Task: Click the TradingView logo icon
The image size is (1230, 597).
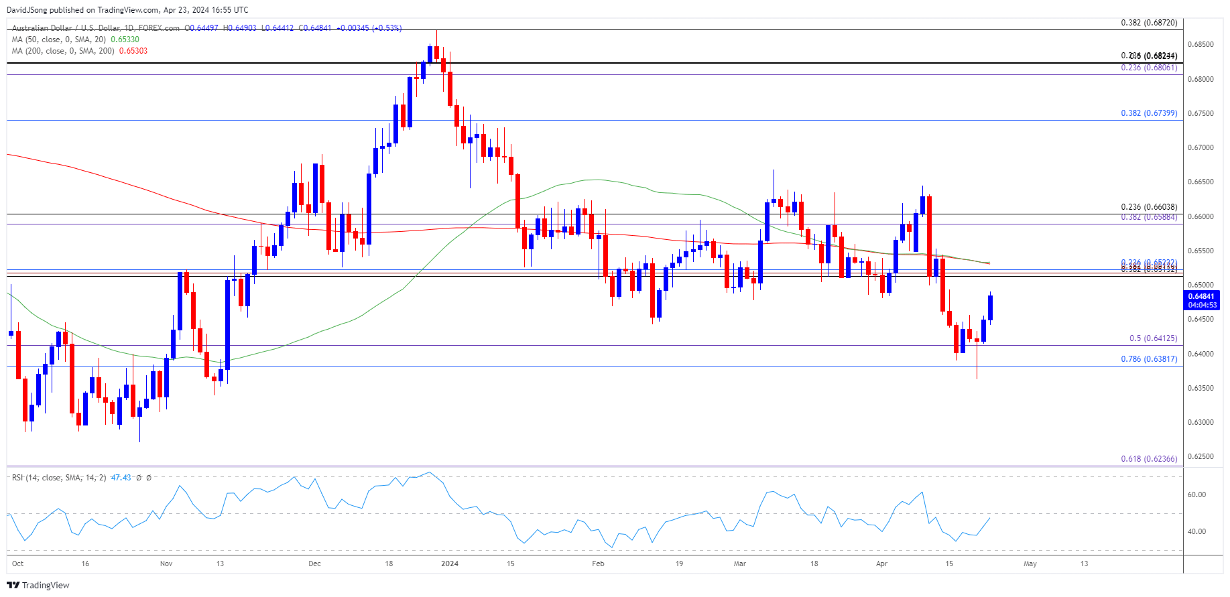Action: click(13, 585)
